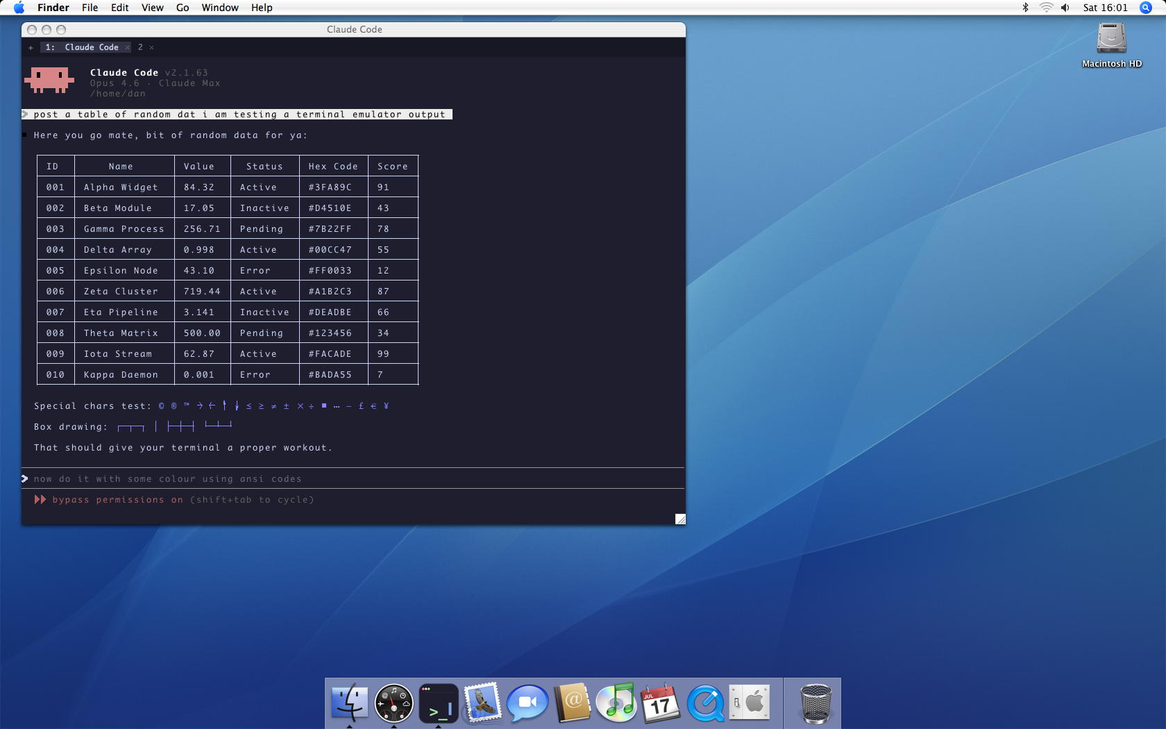The image size is (1166, 729).
Task: Click hex code '#BADA55'
Action: click(x=330, y=374)
